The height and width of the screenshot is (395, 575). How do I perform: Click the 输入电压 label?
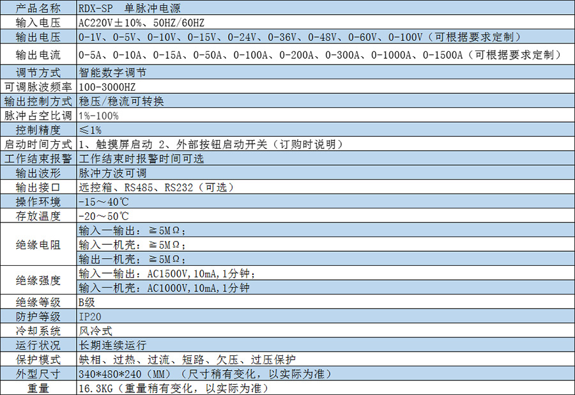point(38,22)
